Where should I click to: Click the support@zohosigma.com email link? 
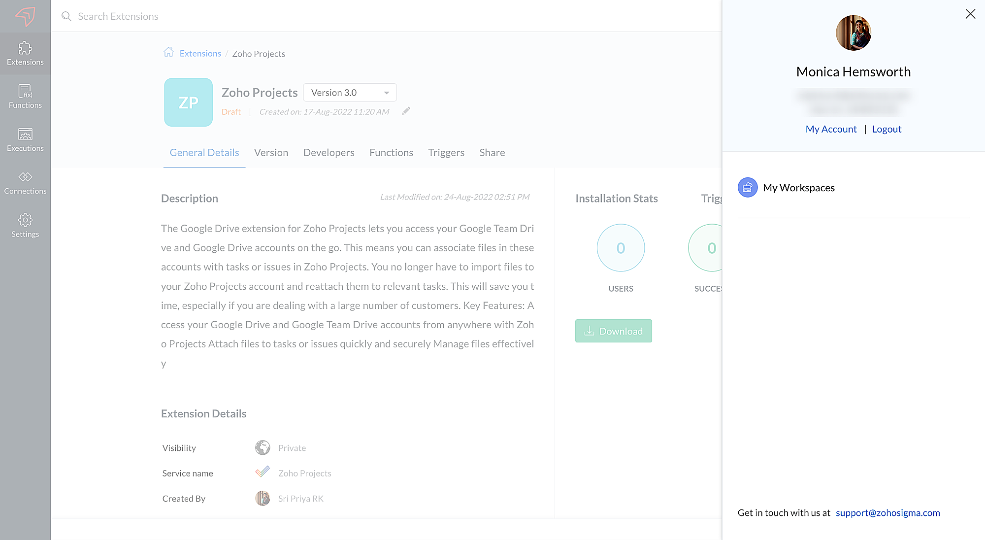click(x=887, y=512)
